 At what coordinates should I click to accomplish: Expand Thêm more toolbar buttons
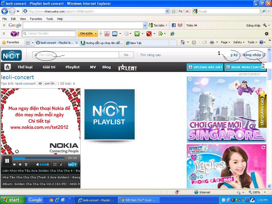tap(192, 25)
